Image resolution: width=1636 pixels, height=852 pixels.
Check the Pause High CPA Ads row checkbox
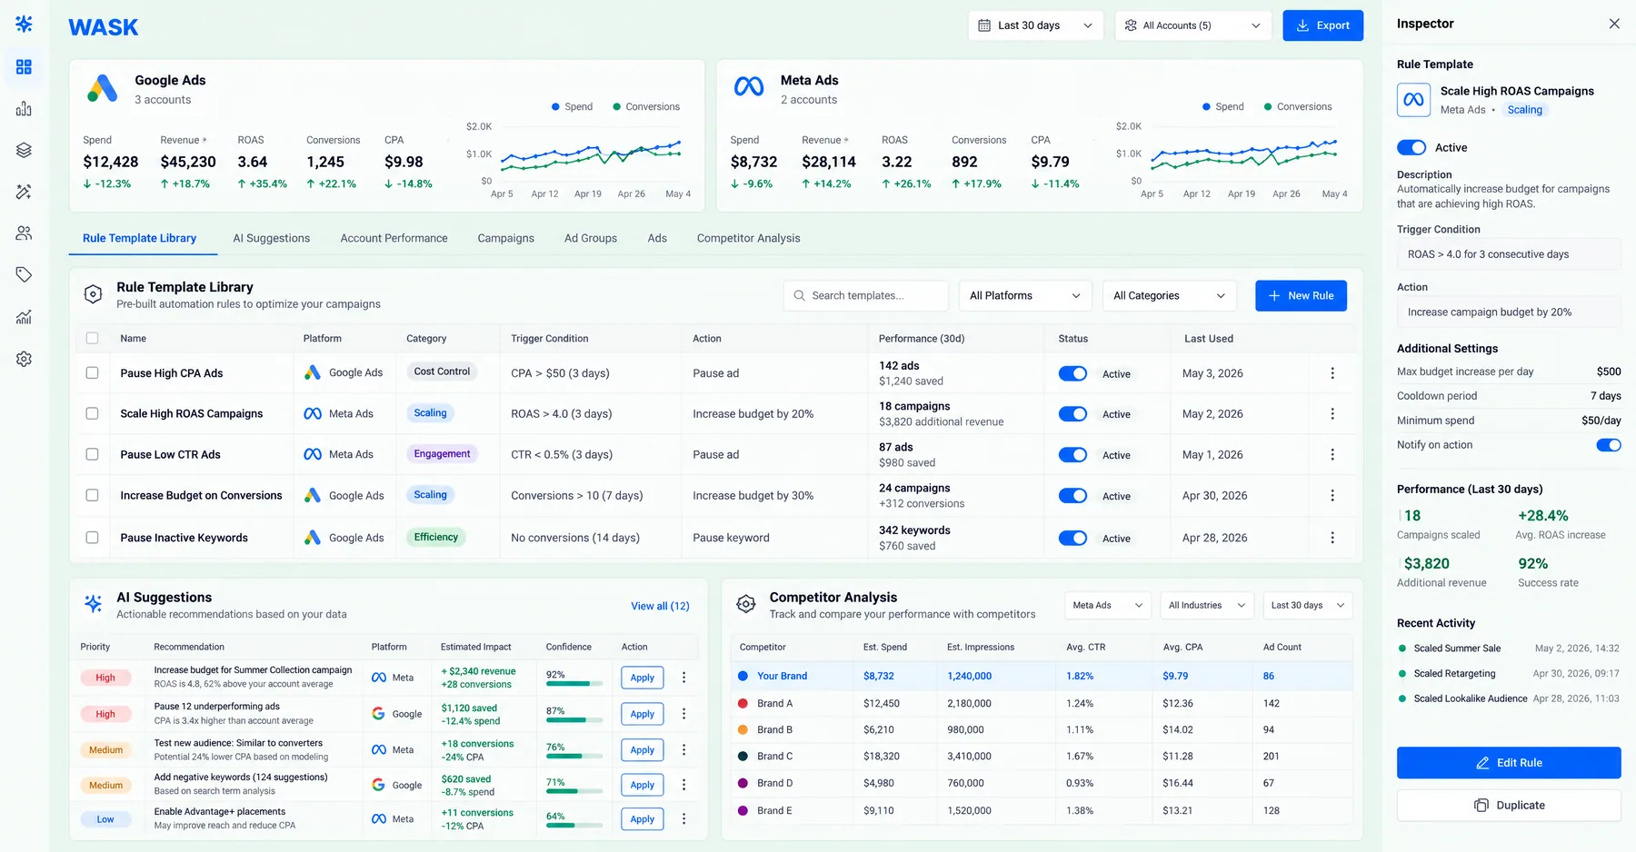click(92, 373)
